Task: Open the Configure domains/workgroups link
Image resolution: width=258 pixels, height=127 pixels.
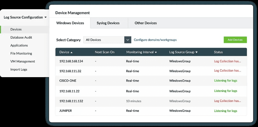Action: (x=155, y=40)
